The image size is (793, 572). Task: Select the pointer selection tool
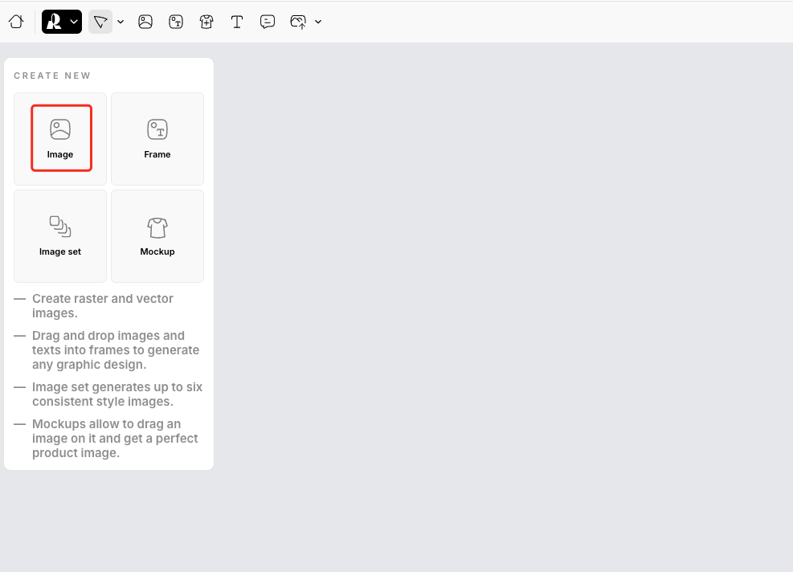(100, 22)
